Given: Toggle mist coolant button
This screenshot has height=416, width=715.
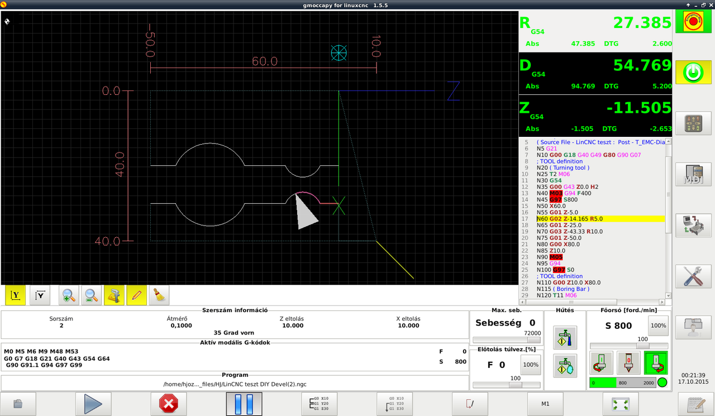Looking at the screenshot, I should coord(565,365).
